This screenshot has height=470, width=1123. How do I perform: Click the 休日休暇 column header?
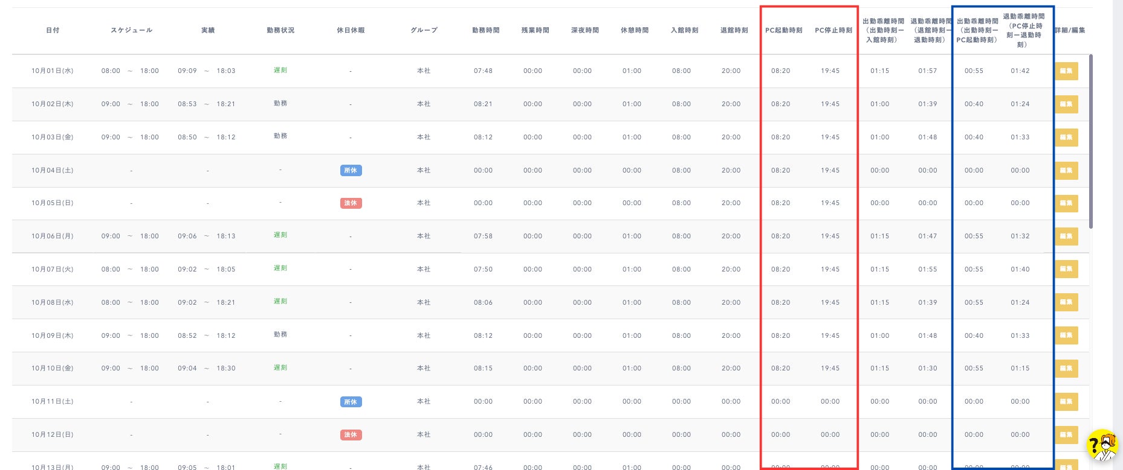351,30
